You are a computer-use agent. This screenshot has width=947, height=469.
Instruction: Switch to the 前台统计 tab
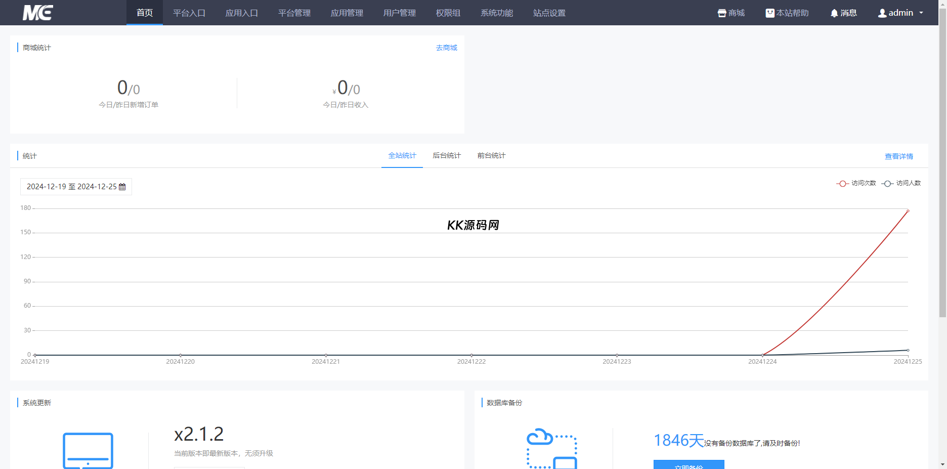point(491,156)
